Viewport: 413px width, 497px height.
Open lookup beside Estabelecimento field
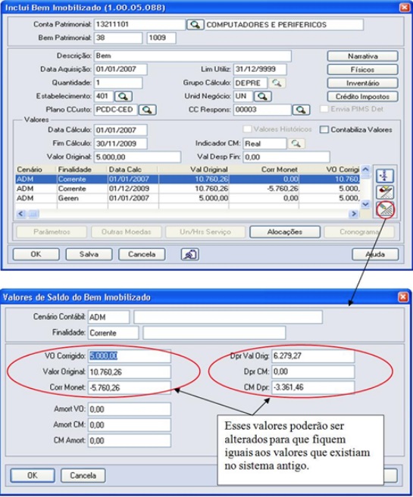[x=124, y=96]
